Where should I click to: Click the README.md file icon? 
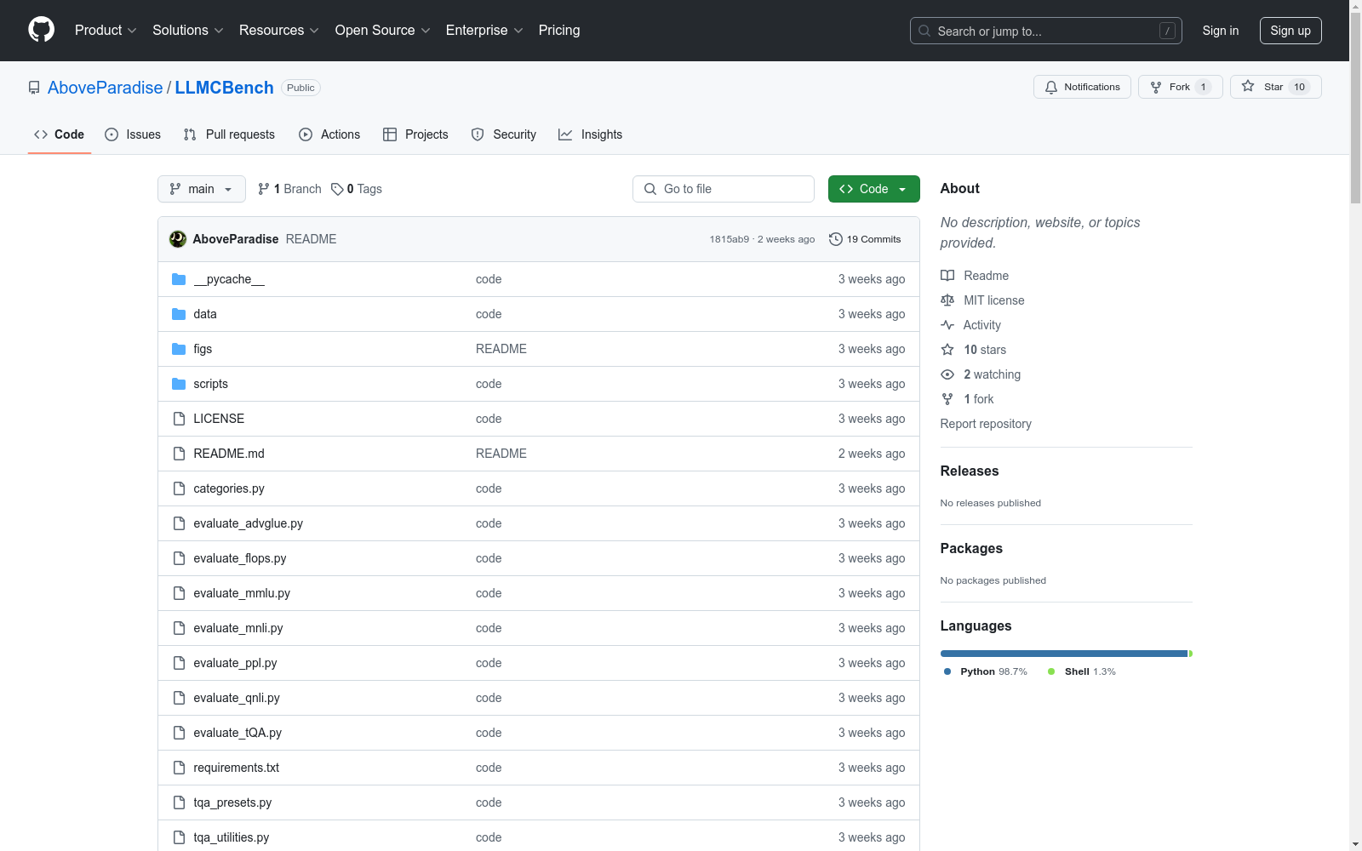pos(179,454)
